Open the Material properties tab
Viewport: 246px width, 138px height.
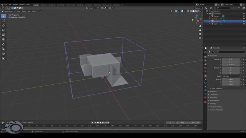tap(205, 97)
